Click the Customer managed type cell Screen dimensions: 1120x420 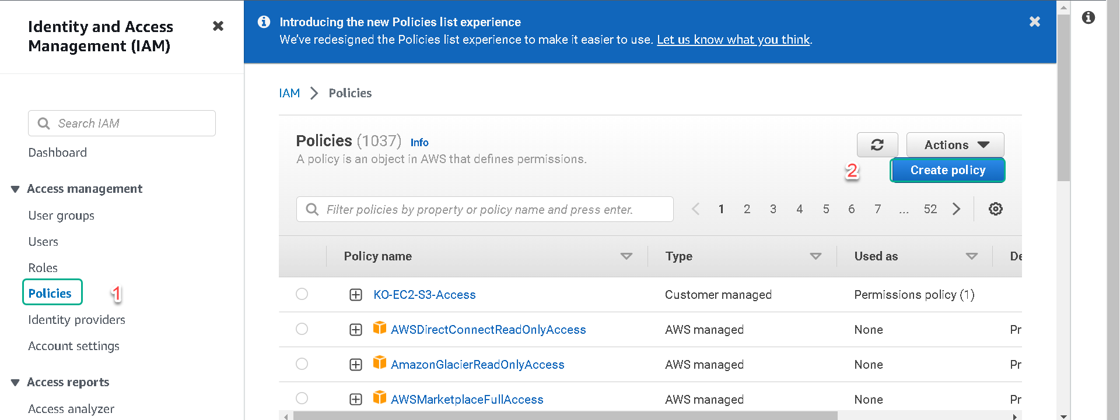tap(718, 295)
